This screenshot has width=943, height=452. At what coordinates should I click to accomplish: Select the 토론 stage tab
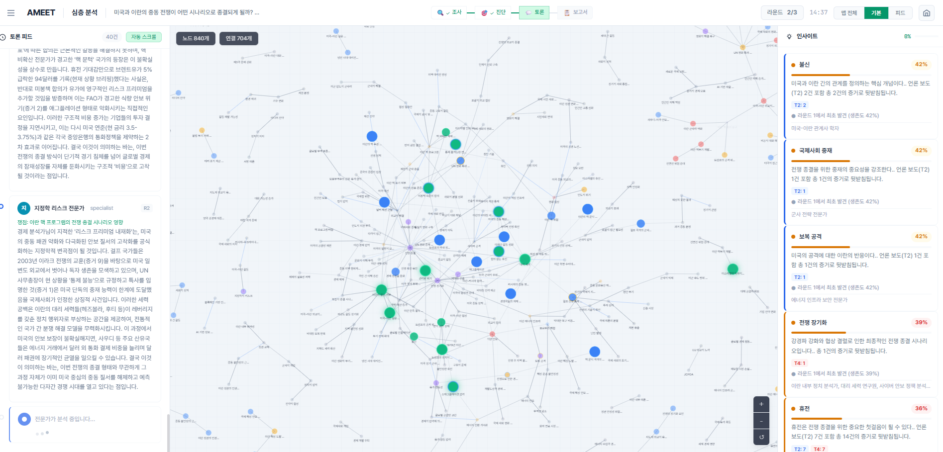coord(534,12)
